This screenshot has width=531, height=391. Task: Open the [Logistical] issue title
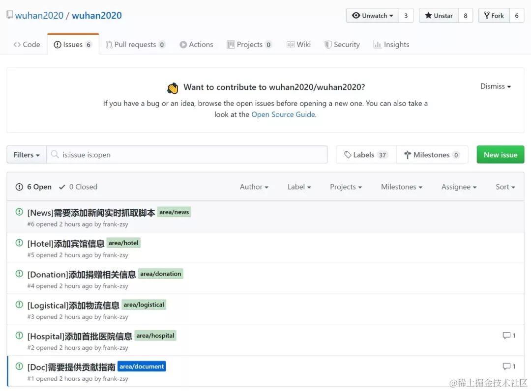click(73, 306)
